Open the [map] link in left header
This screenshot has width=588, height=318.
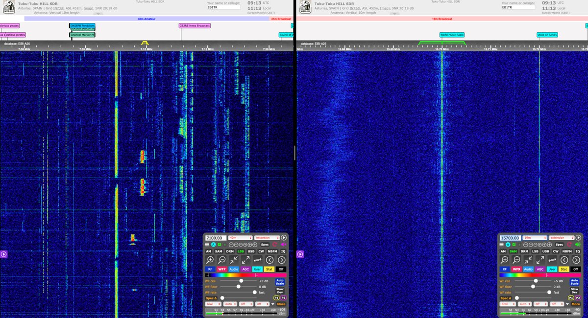pyautogui.click(x=88, y=9)
